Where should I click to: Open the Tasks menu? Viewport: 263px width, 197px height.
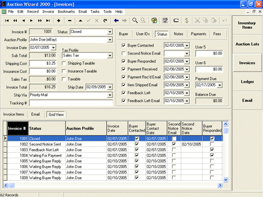[x=95, y=12]
